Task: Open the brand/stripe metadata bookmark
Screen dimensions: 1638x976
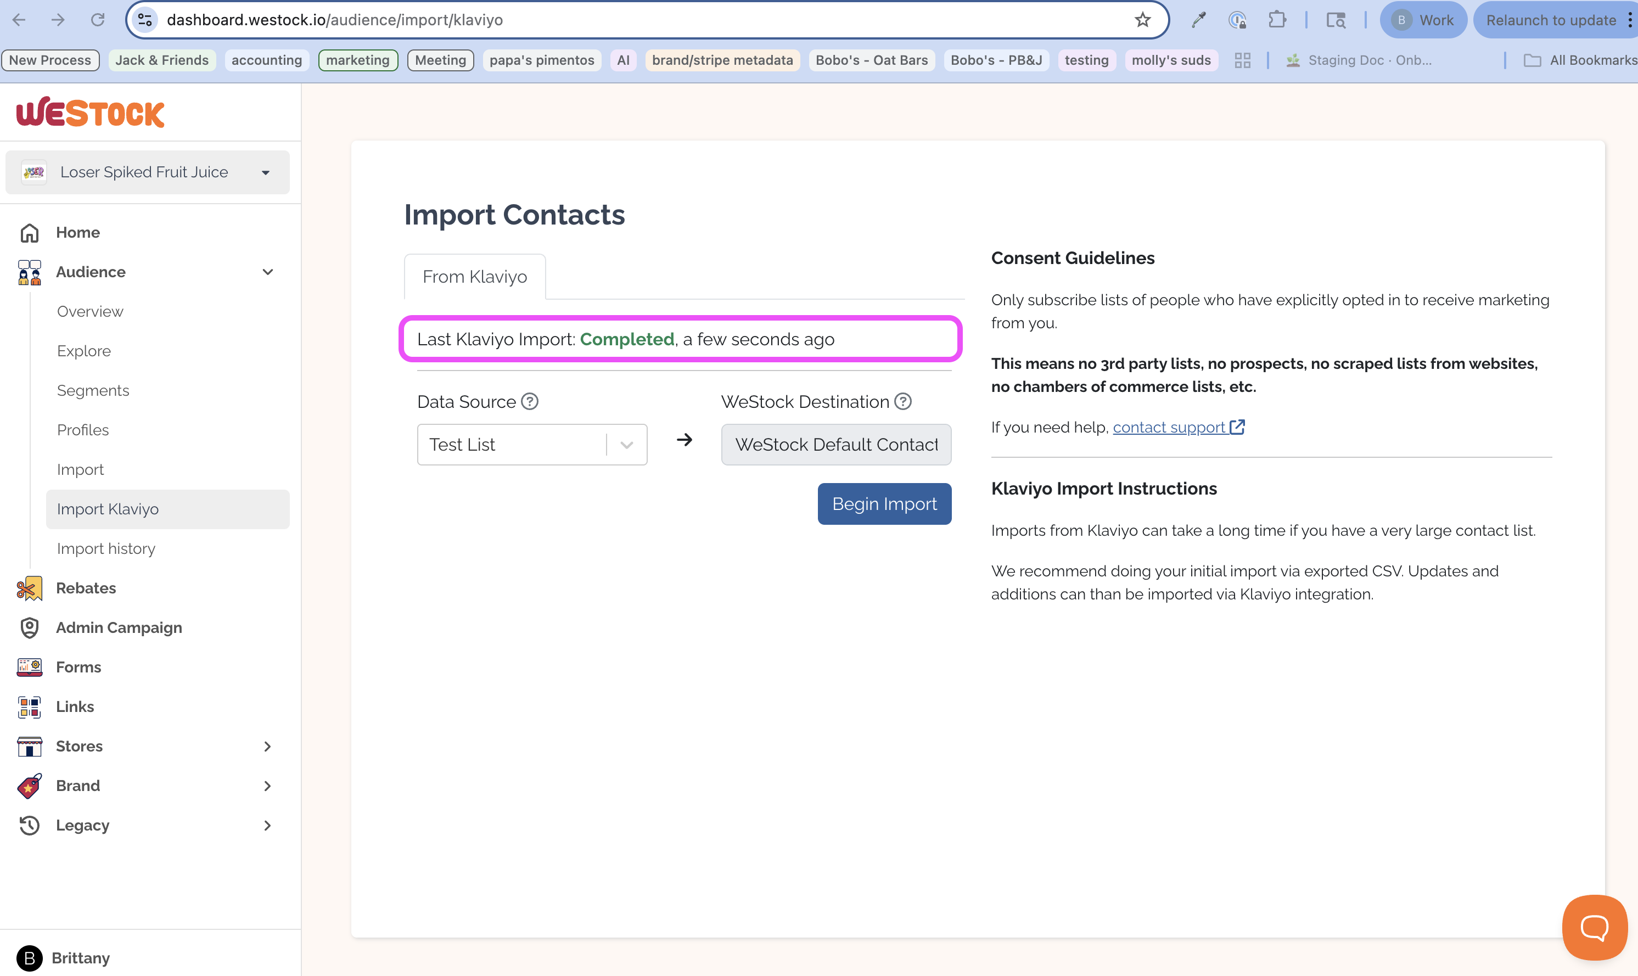Action: pyautogui.click(x=722, y=60)
